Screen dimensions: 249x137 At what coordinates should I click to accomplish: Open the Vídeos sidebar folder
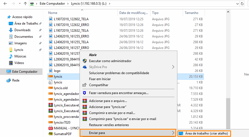(x=19, y=63)
